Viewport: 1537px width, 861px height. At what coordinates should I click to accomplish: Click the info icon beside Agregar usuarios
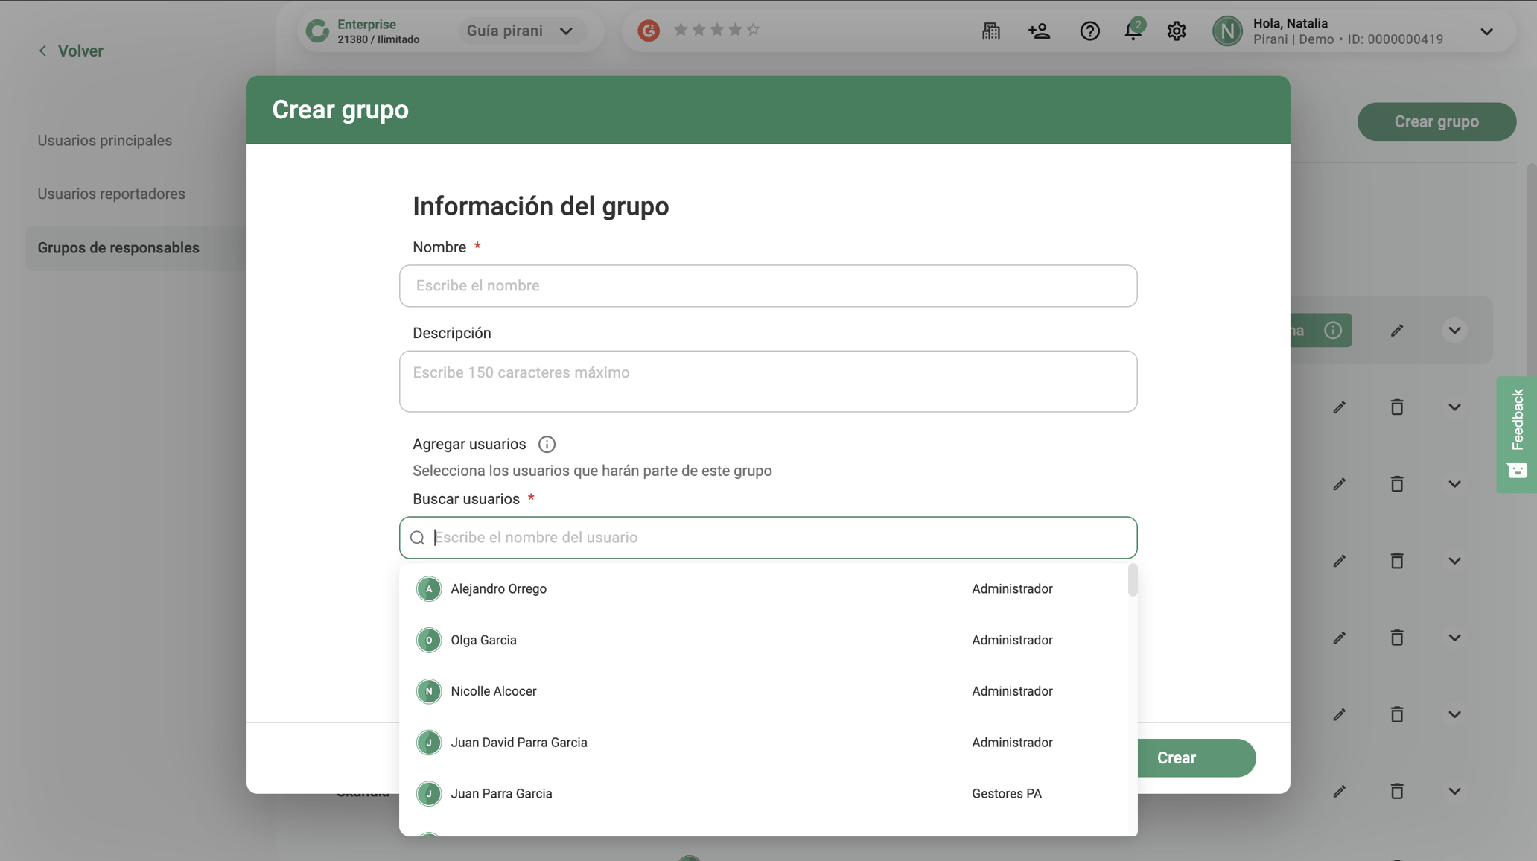coord(547,444)
